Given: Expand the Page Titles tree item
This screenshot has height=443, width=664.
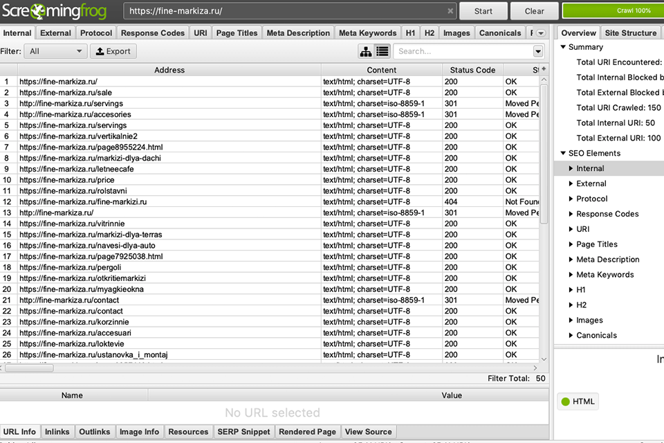Looking at the screenshot, I should pos(571,244).
